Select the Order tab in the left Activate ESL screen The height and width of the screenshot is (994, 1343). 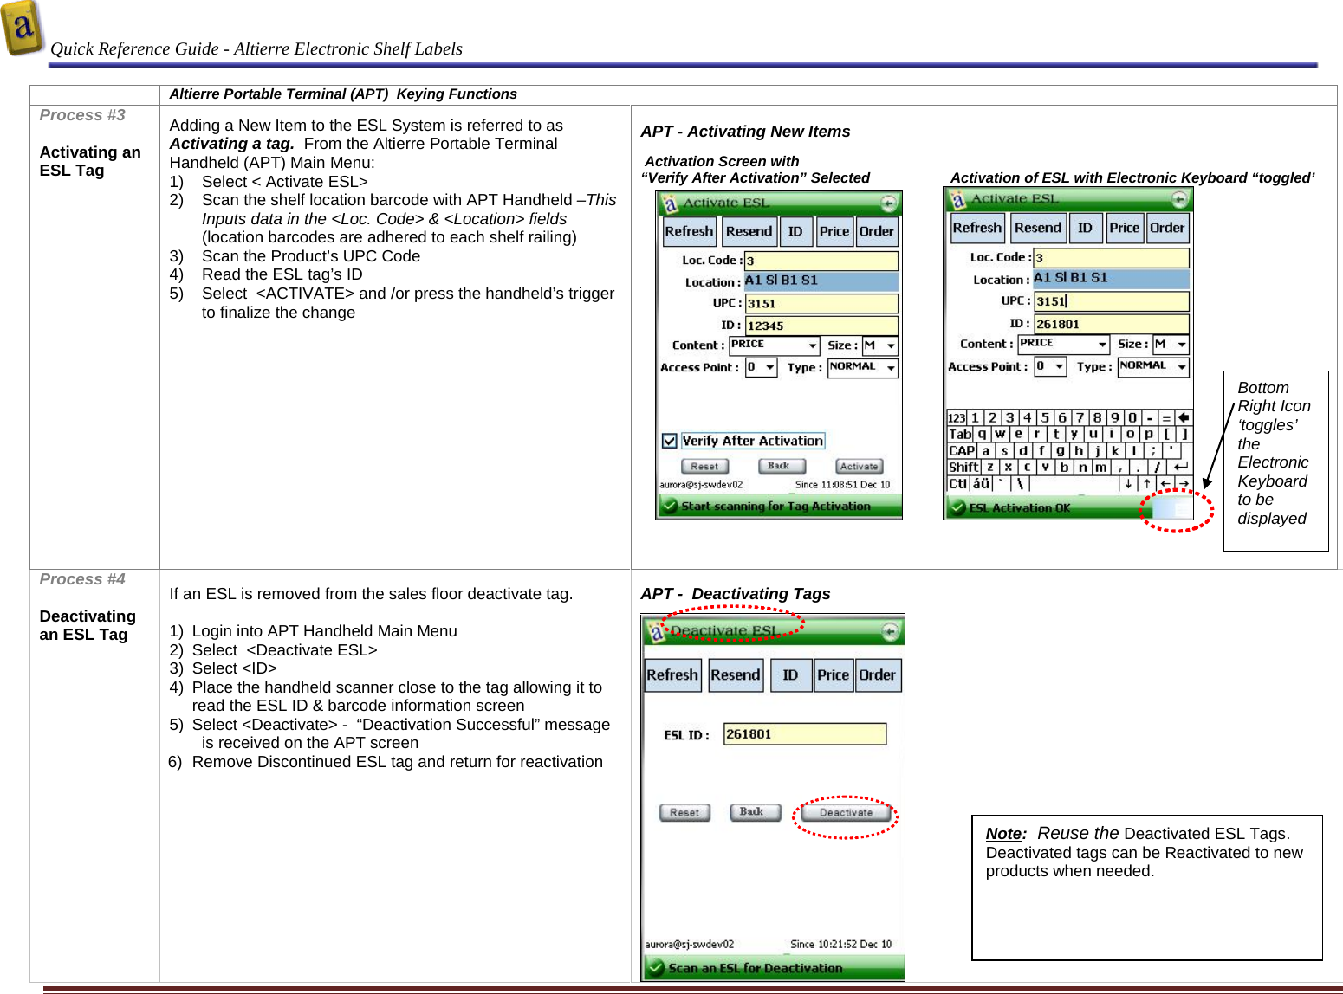pos(877,231)
